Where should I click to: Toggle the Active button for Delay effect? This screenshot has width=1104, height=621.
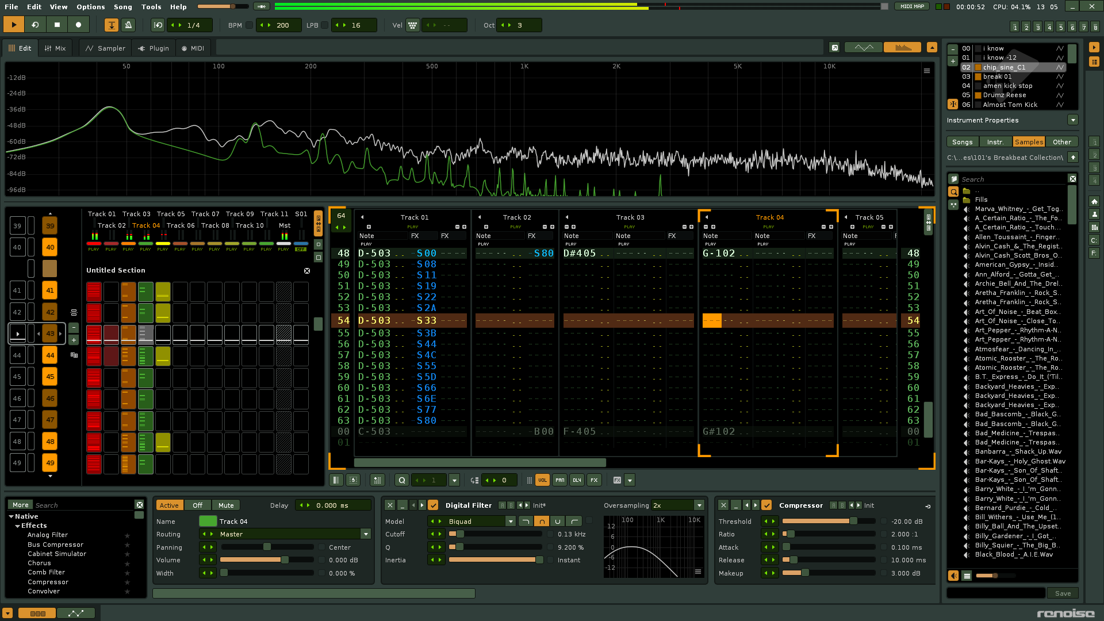[x=168, y=505]
